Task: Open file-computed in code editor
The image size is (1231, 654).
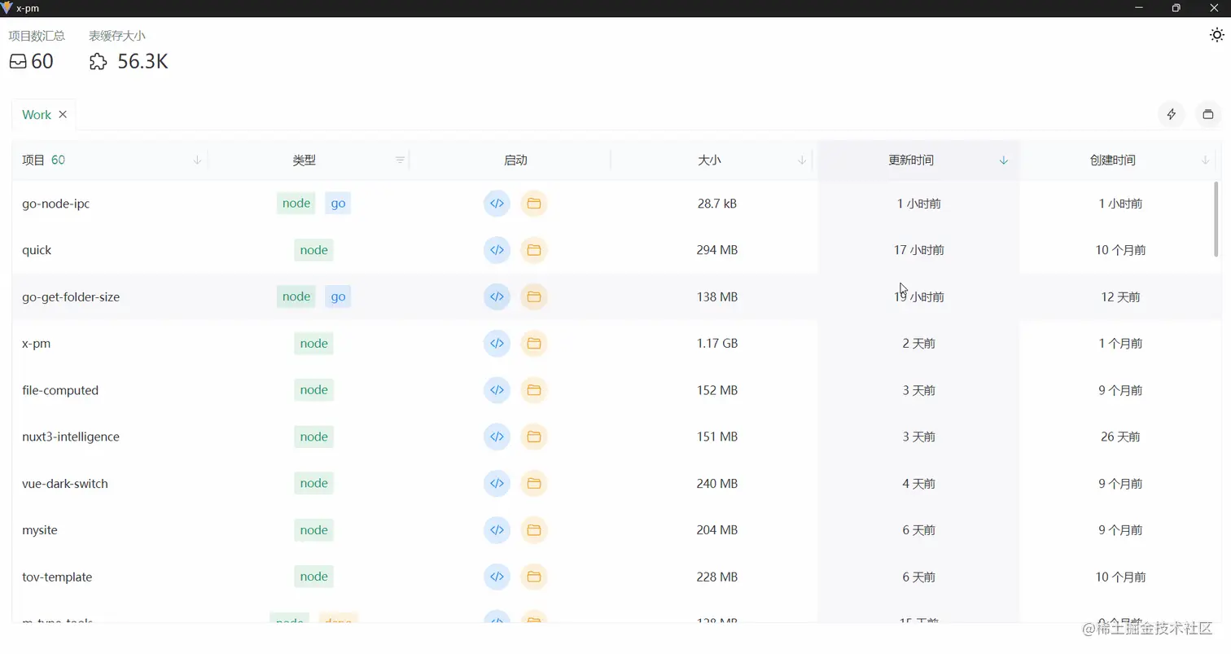Action: click(x=497, y=390)
